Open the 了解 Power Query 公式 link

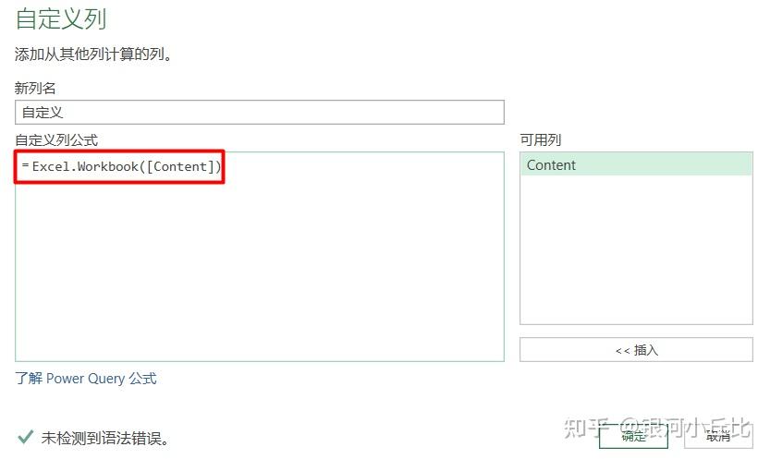pyautogui.click(x=86, y=379)
